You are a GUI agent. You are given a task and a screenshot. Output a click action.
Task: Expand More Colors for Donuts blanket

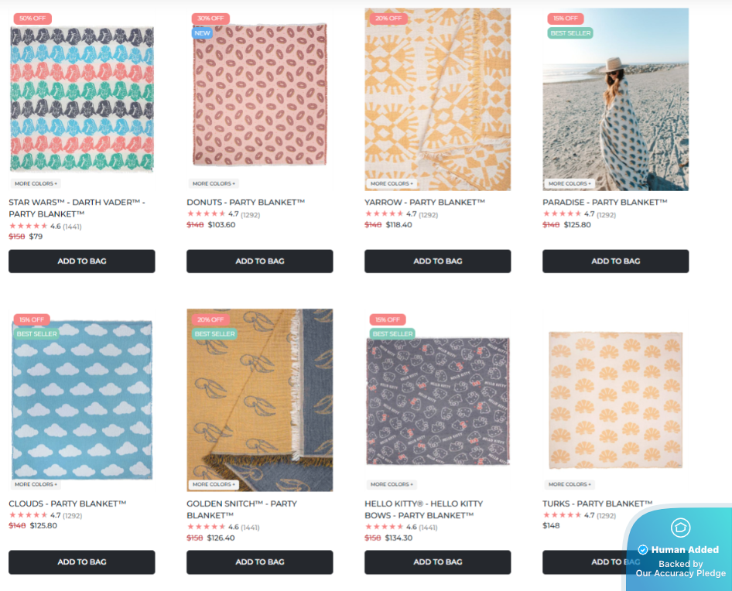(x=214, y=184)
